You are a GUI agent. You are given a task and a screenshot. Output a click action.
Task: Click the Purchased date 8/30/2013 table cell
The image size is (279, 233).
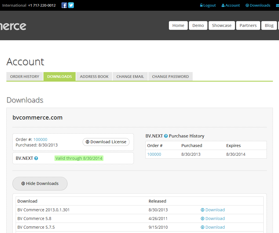tap(191, 154)
